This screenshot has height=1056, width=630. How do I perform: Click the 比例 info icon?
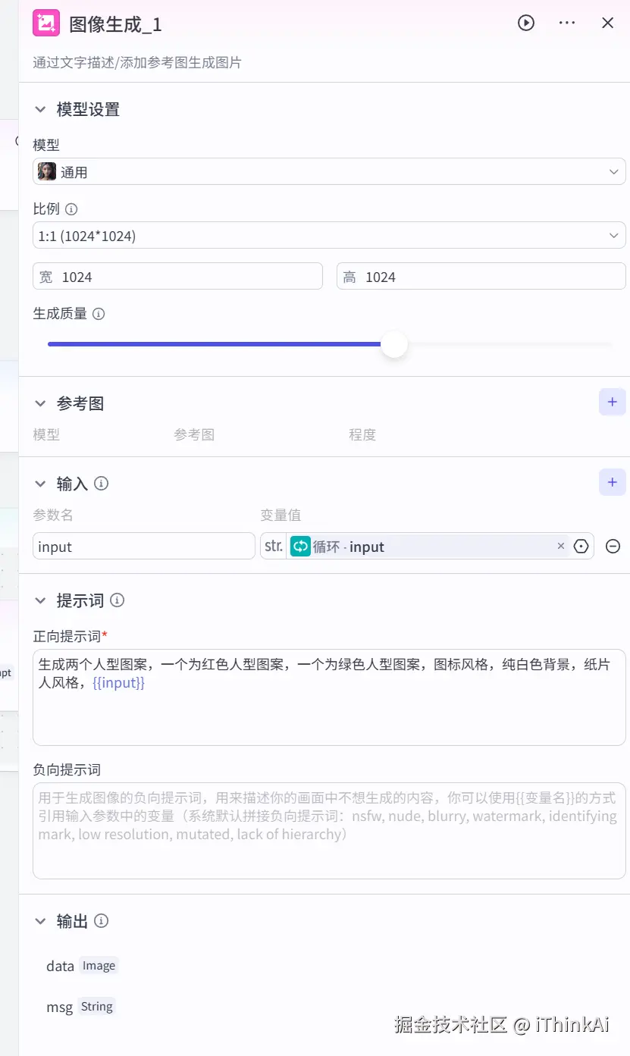(x=71, y=208)
